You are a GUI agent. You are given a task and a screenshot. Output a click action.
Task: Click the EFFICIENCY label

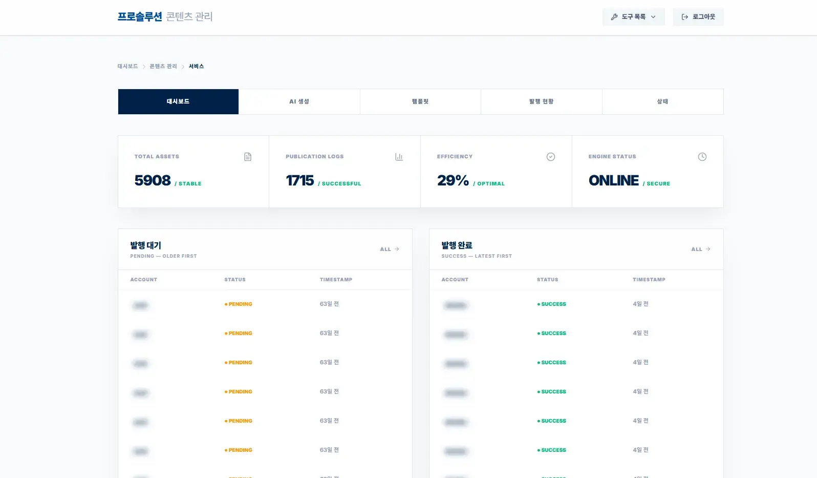[x=455, y=157]
